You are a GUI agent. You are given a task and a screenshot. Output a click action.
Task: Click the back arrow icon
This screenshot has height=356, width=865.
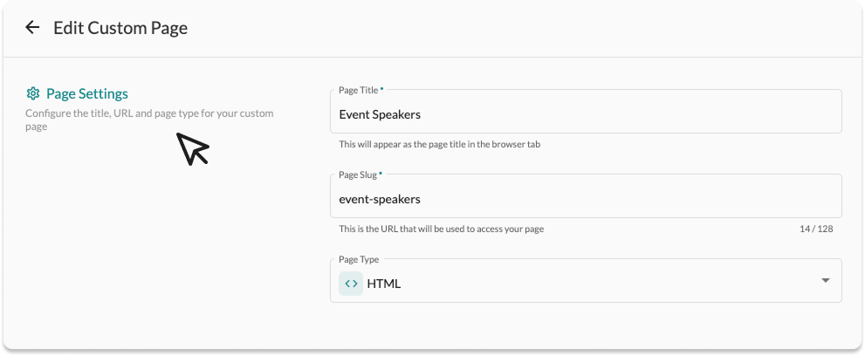pyautogui.click(x=32, y=28)
